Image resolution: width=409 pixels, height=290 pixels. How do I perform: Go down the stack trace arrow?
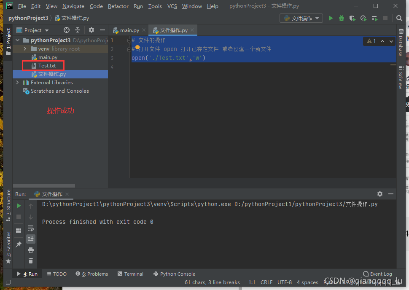pyautogui.click(x=30, y=217)
